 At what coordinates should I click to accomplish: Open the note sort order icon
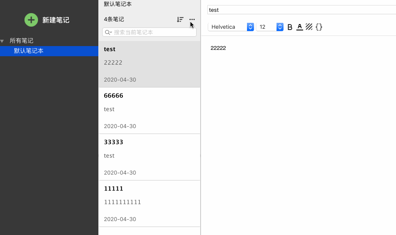pyautogui.click(x=180, y=19)
